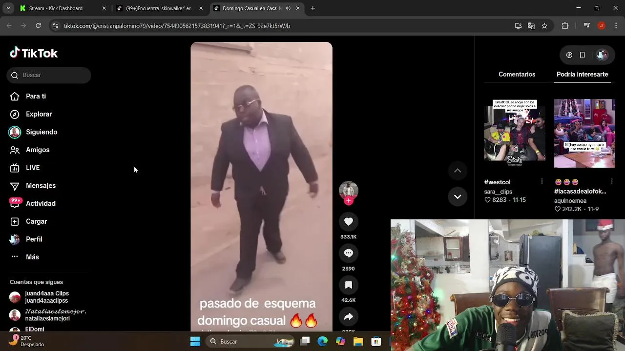
Task: Open options for #westcol video
Action: coord(542,181)
